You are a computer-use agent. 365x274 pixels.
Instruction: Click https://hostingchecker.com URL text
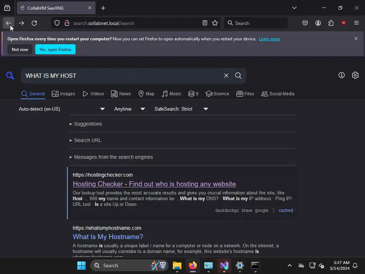[x=103, y=175]
